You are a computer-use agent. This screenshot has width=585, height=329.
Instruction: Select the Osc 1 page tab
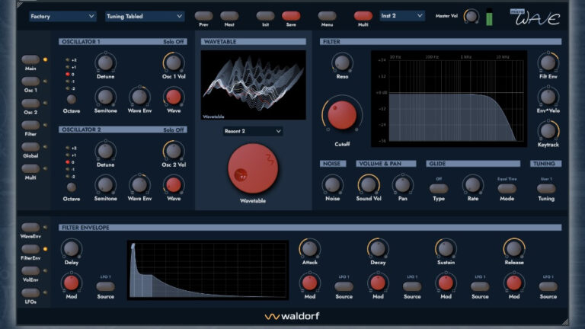pos(30,81)
